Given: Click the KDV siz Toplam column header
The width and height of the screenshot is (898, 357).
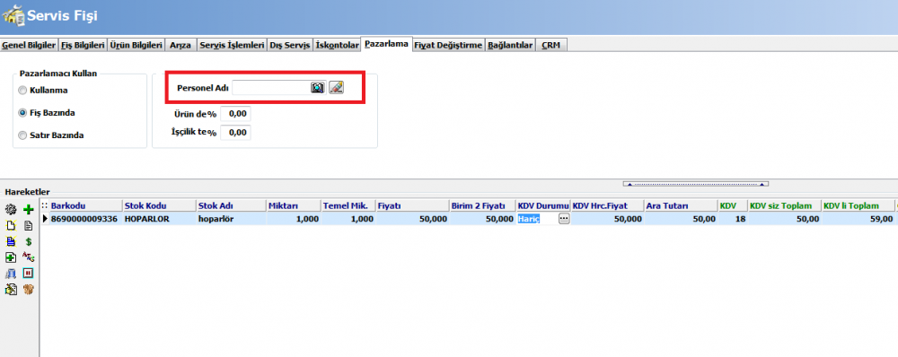Looking at the screenshot, I should 785,206.
